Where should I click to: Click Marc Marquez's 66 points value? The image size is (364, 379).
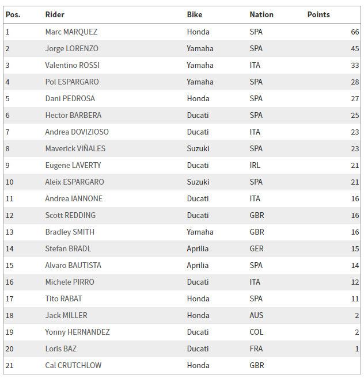[355, 32]
